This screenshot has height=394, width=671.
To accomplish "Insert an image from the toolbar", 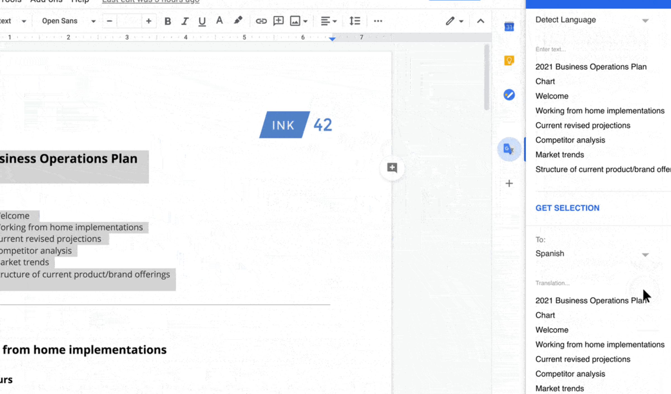I will (x=295, y=21).
